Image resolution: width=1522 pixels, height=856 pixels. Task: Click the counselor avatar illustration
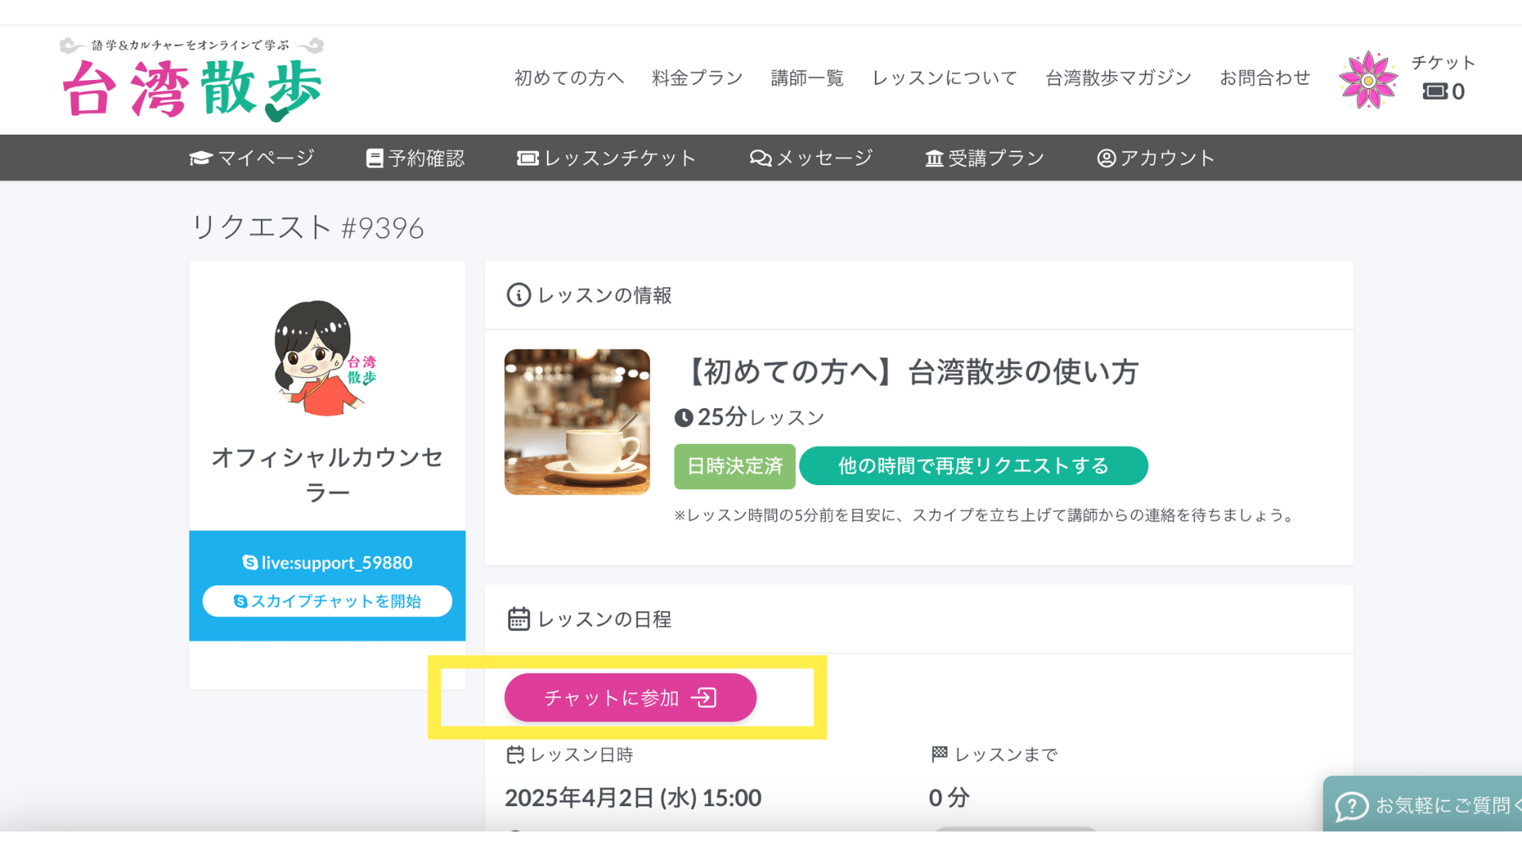[324, 358]
